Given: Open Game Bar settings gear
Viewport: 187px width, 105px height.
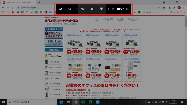Looking at the screenshot, I should (x=127, y=9).
